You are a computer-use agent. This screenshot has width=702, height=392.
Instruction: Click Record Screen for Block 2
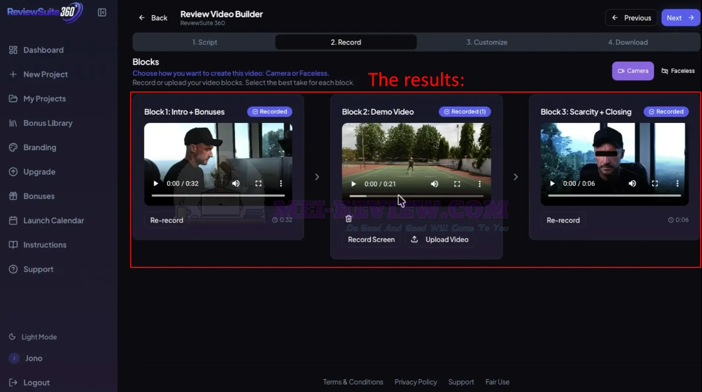point(371,239)
